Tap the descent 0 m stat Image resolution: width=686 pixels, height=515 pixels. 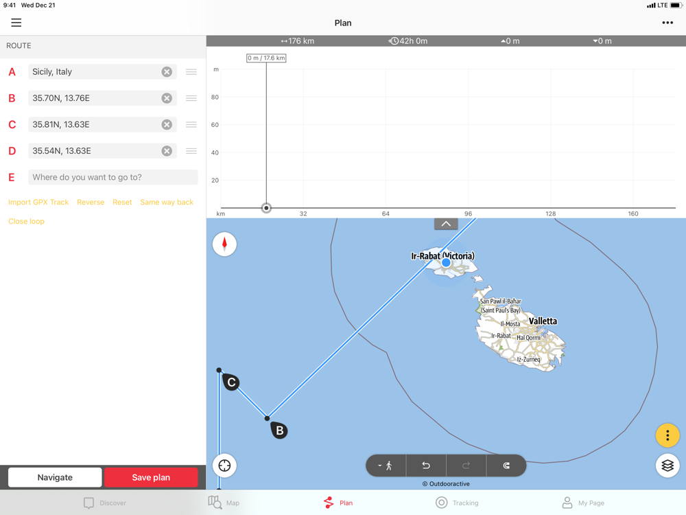(x=602, y=41)
